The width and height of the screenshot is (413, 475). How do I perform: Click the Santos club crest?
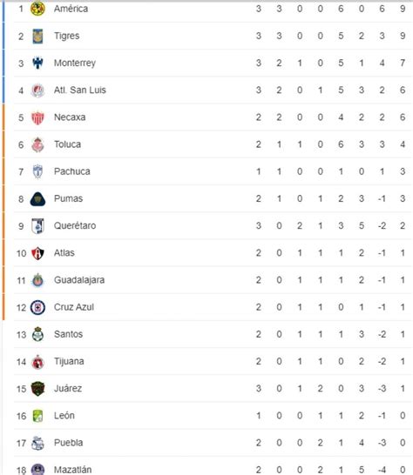(x=37, y=334)
